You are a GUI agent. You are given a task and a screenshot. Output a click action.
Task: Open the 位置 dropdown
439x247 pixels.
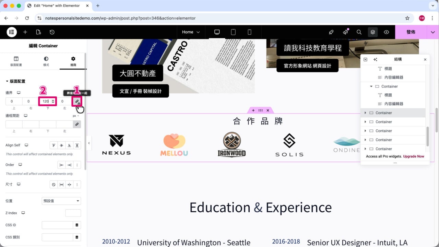61,201
